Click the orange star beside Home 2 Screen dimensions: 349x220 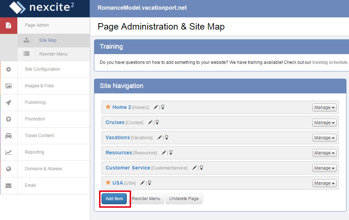108,107
